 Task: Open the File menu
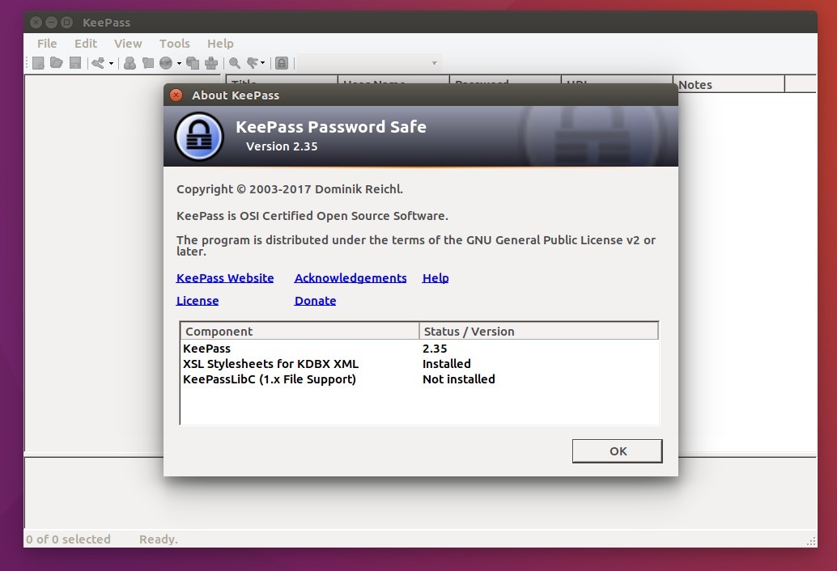[x=47, y=44]
